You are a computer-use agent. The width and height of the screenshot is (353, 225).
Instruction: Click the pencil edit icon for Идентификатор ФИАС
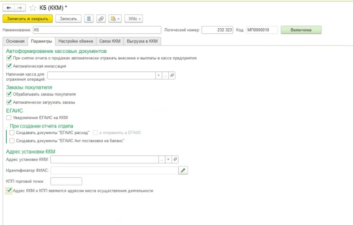(x=183, y=170)
